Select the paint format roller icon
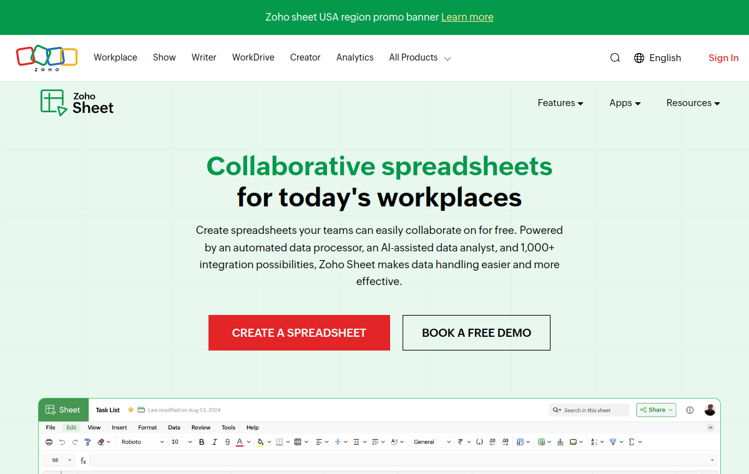 [x=87, y=442]
